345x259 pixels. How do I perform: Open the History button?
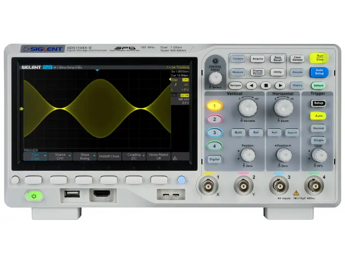tap(297, 85)
